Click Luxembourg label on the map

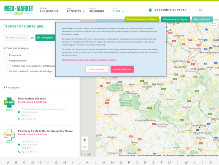(200, 126)
